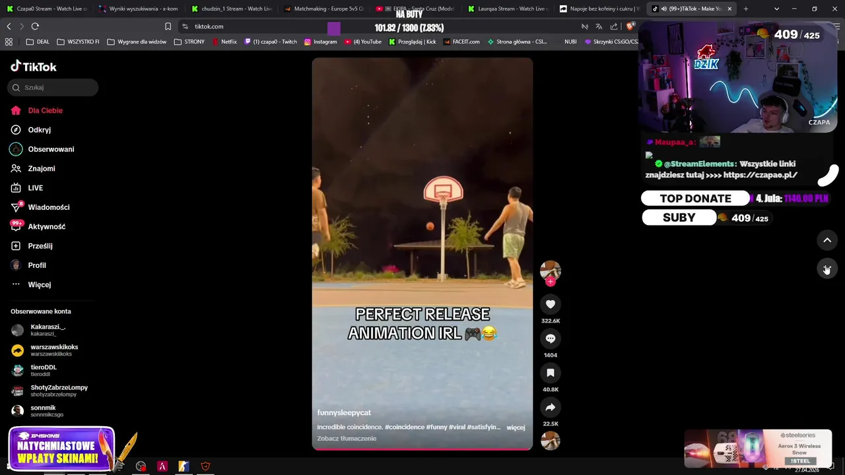
Task: Open Aktywność notifications
Action: 46,226
